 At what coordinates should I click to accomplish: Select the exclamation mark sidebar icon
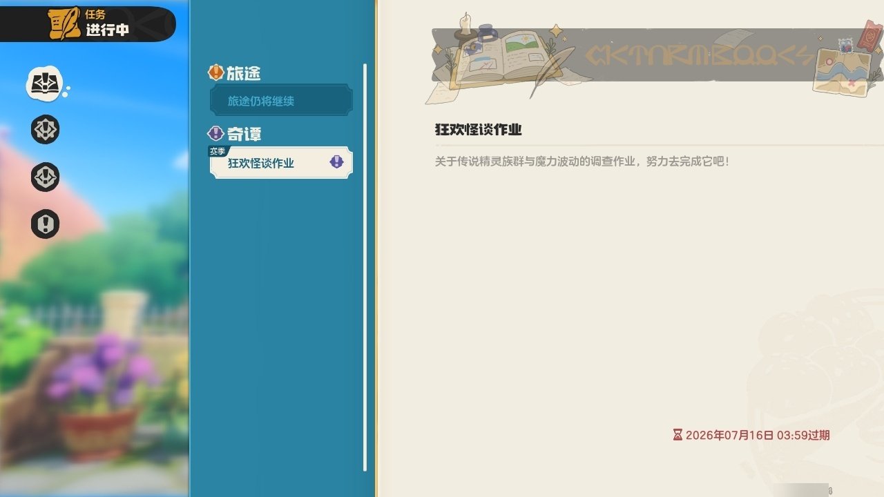[x=46, y=224]
